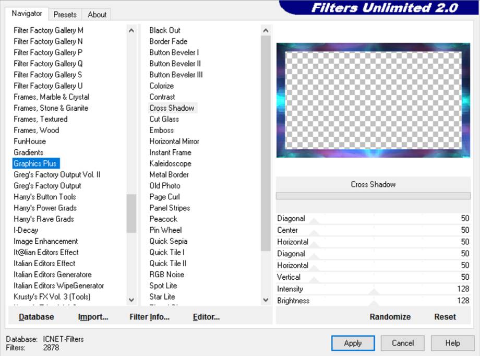This screenshot has height=356, width=480.
Task: Click the effects list scrollbar thumb
Action: (266, 144)
